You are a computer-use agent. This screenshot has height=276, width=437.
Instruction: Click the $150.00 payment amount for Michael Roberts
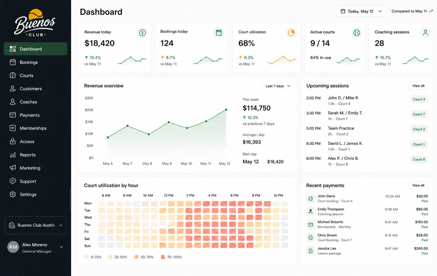(421, 222)
